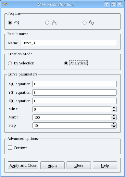
Task: Click the Close button at the bottom
Action: (x=79, y=165)
